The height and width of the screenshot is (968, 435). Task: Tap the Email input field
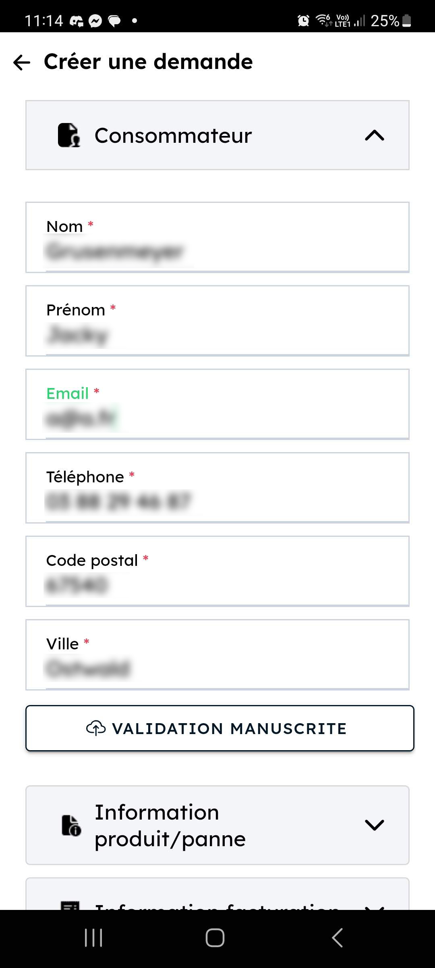pyautogui.click(x=217, y=418)
